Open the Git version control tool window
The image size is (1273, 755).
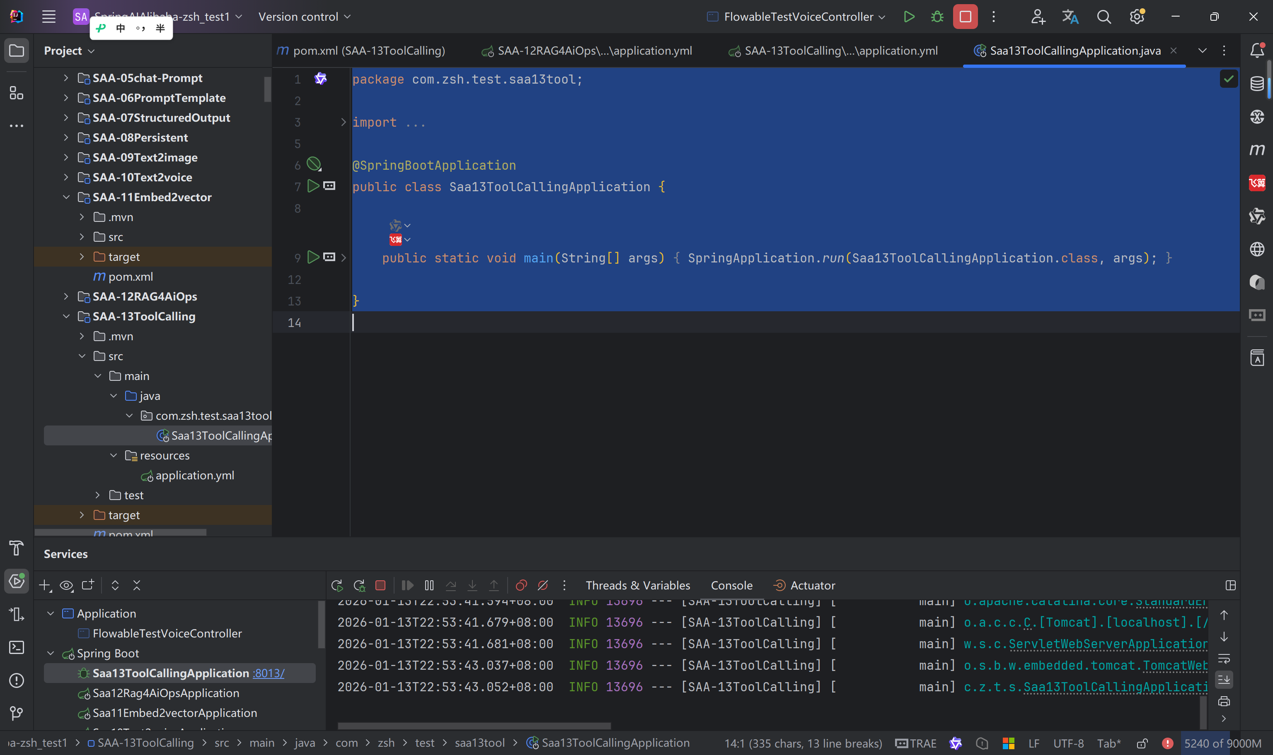click(16, 713)
